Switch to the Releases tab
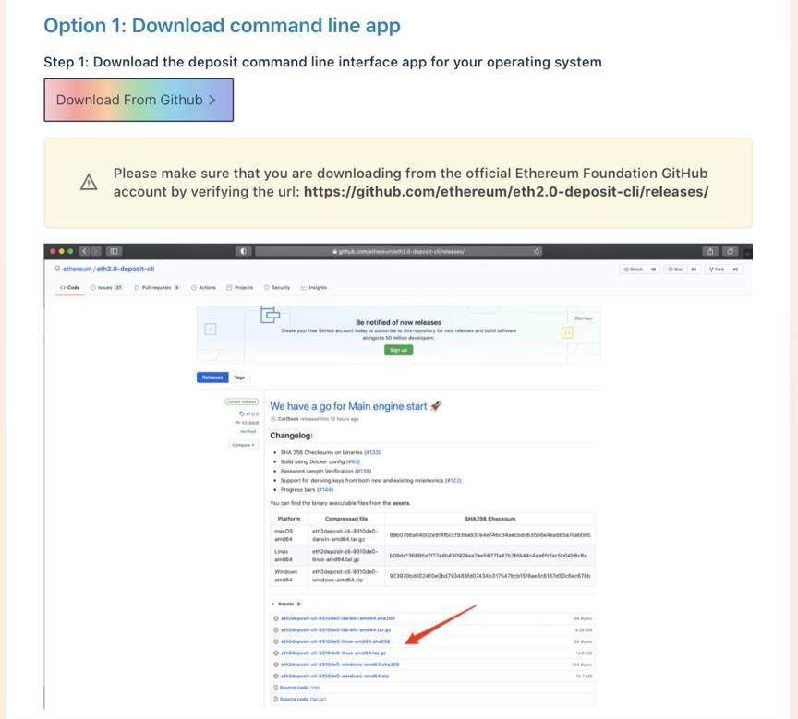Image resolution: width=798 pixels, height=719 pixels. (x=212, y=377)
